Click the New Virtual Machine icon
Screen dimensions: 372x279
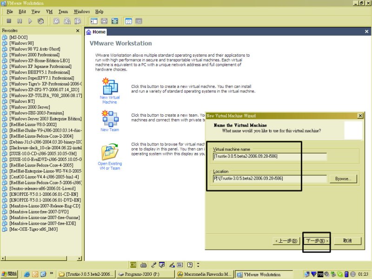(110, 86)
